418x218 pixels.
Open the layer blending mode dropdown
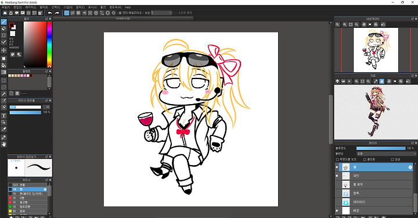click(386, 153)
